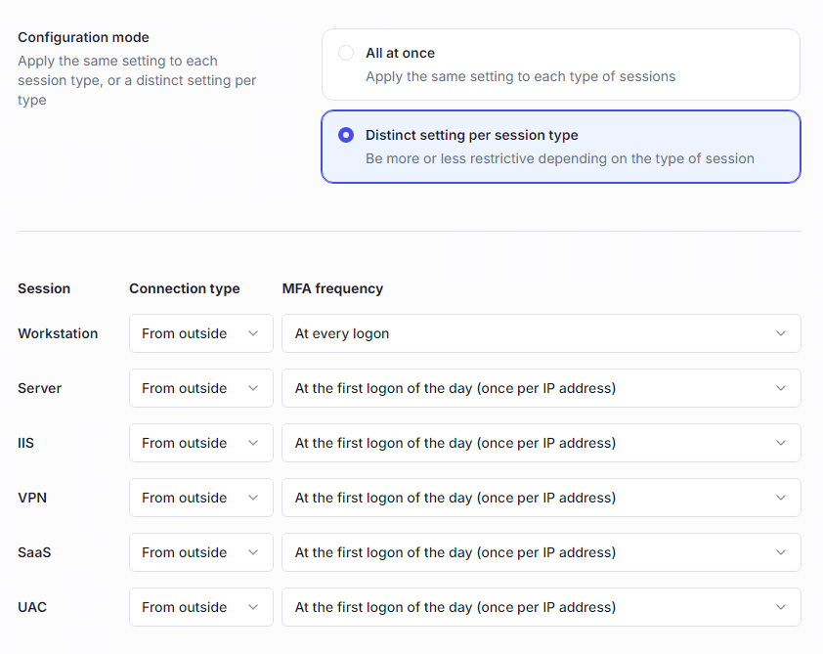Screen dimensions: 823x654
Task: Open Workstation connection type dropdown
Action: (x=200, y=333)
